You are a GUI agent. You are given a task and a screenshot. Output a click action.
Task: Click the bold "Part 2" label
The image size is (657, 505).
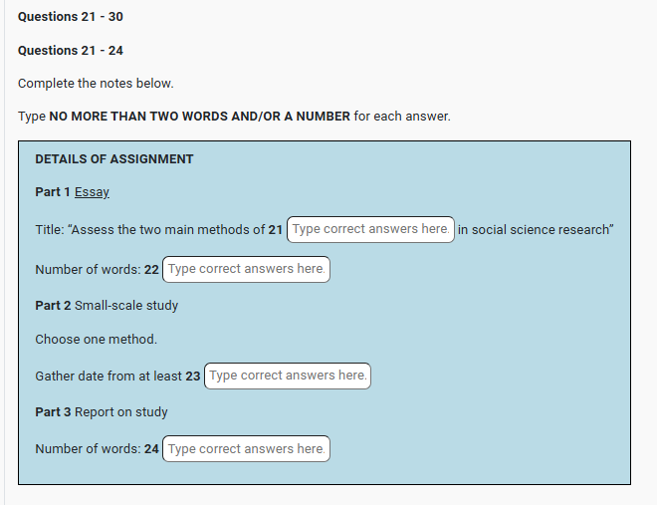click(x=52, y=305)
